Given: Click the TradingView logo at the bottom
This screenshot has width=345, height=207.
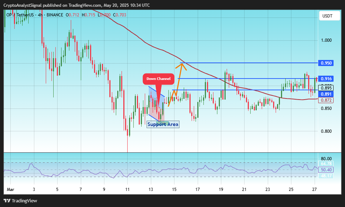Looking at the screenshot, I should coord(20,201).
